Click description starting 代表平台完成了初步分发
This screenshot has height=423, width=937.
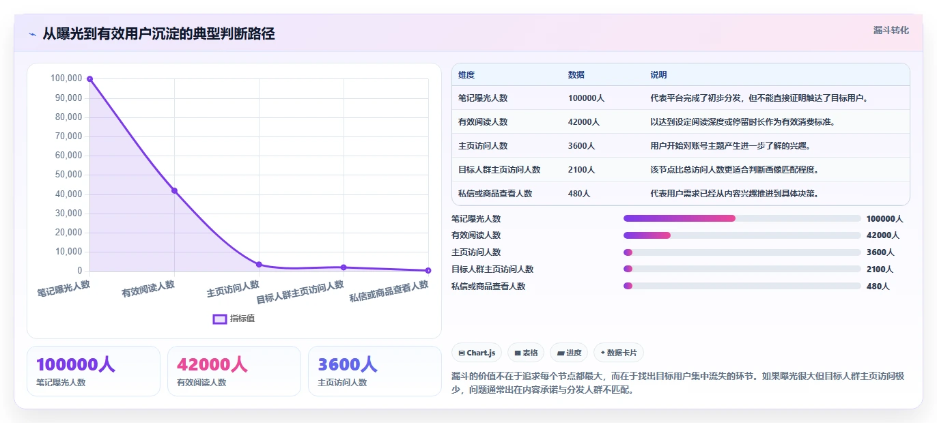759,98
